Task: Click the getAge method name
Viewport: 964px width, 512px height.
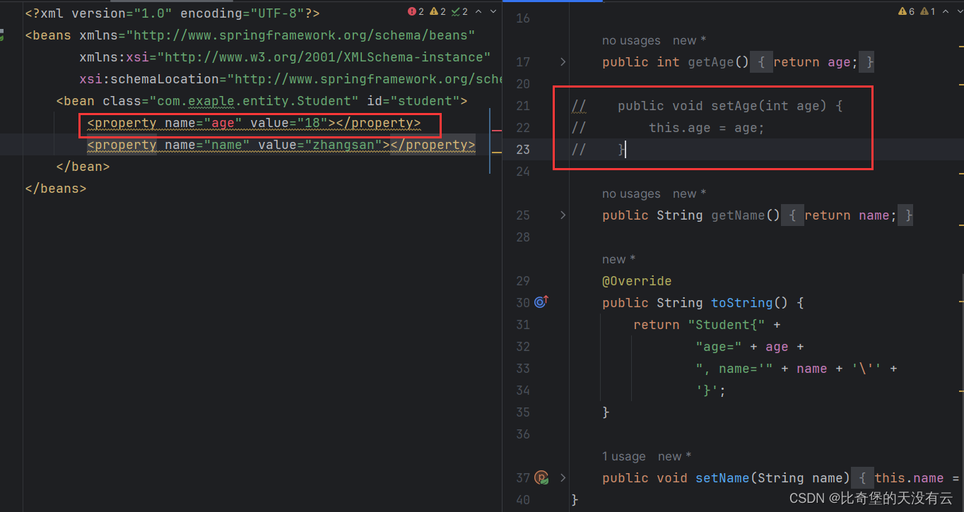Action: point(711,62)
